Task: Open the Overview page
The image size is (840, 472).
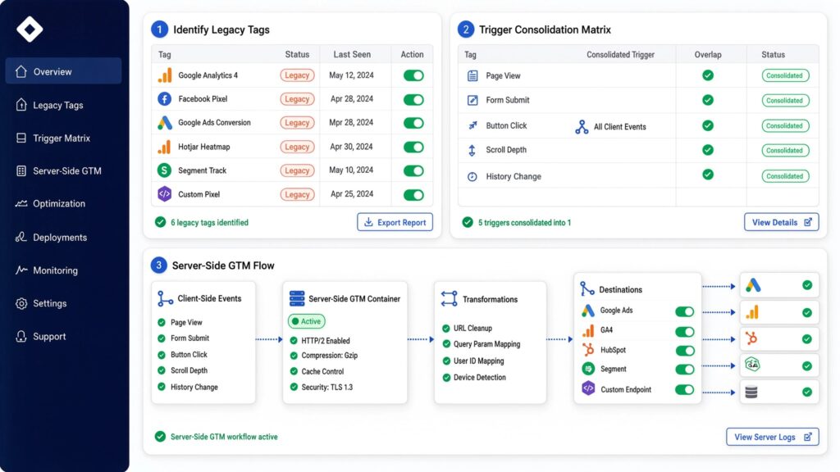Action: (63, 71)
